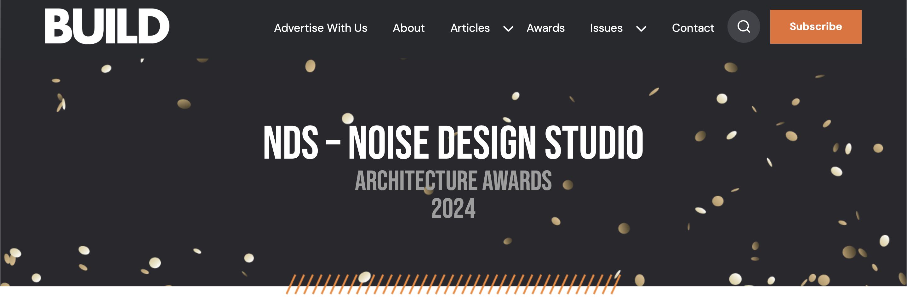Select the Architecture Awards subtitle text

pos(453,181)
